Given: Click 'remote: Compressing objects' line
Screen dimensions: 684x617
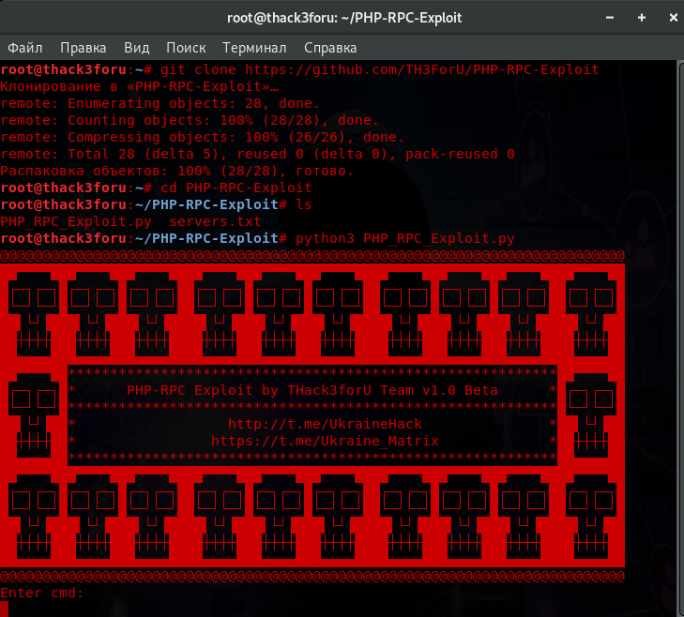Looking at the screenshot, I should (203, 137).
